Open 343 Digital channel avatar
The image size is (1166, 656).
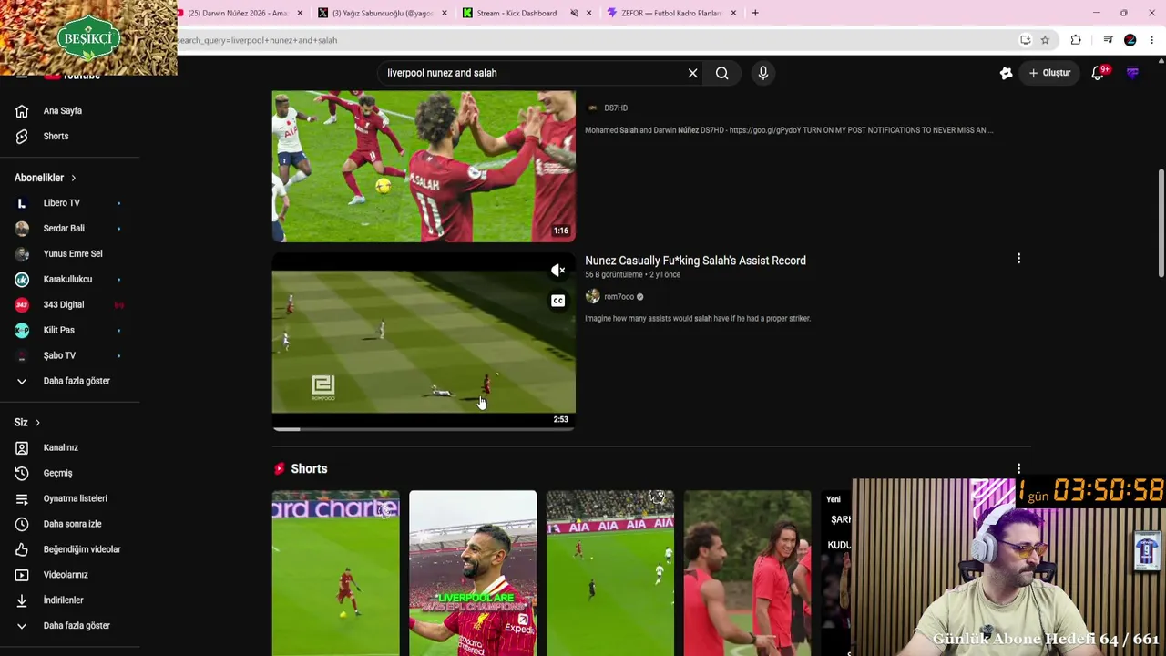click(22, 305)
